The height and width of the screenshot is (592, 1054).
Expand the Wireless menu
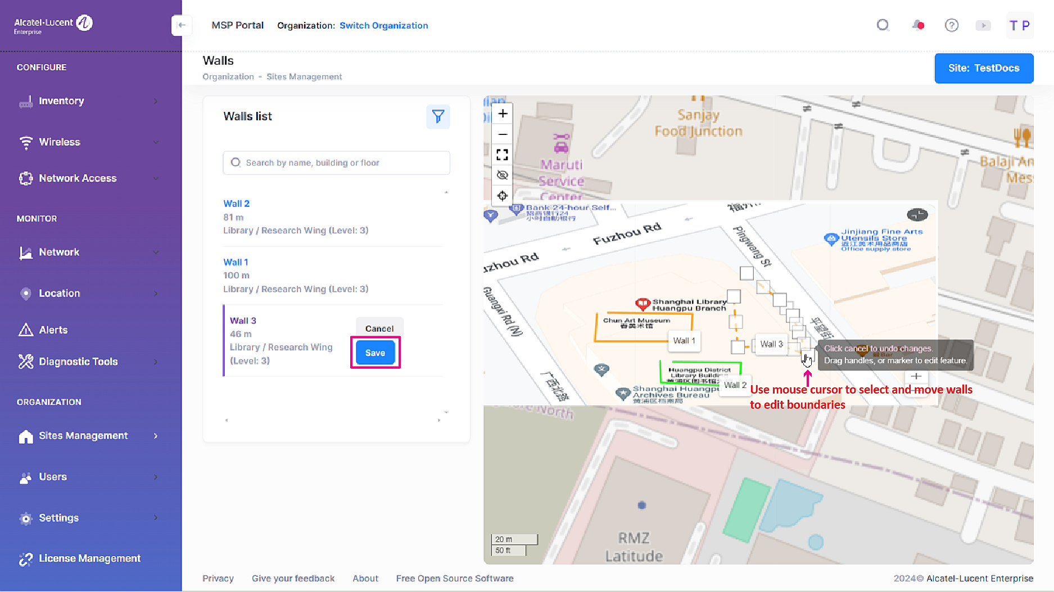pyautogui.click(x=89, y=142)
